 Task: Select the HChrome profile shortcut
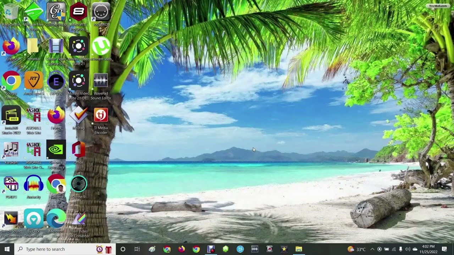[56, 187]
